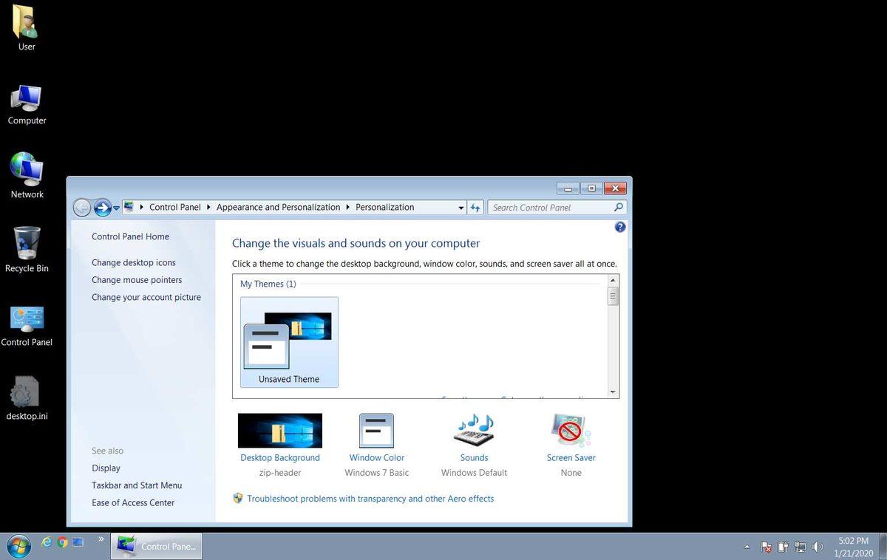Open the Recycle Bin desktop icon
The width and height of the screenshot is (887, 560).
click(x=27, y=244)
